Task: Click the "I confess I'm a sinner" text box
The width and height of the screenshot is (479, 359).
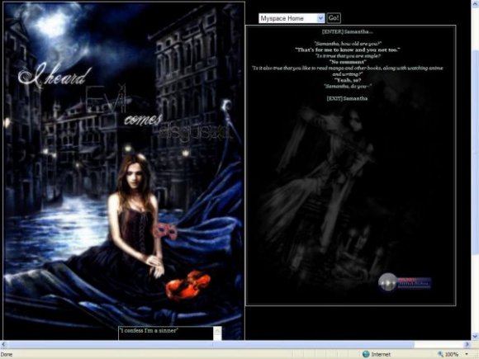Action: click(x=166, y=333)
